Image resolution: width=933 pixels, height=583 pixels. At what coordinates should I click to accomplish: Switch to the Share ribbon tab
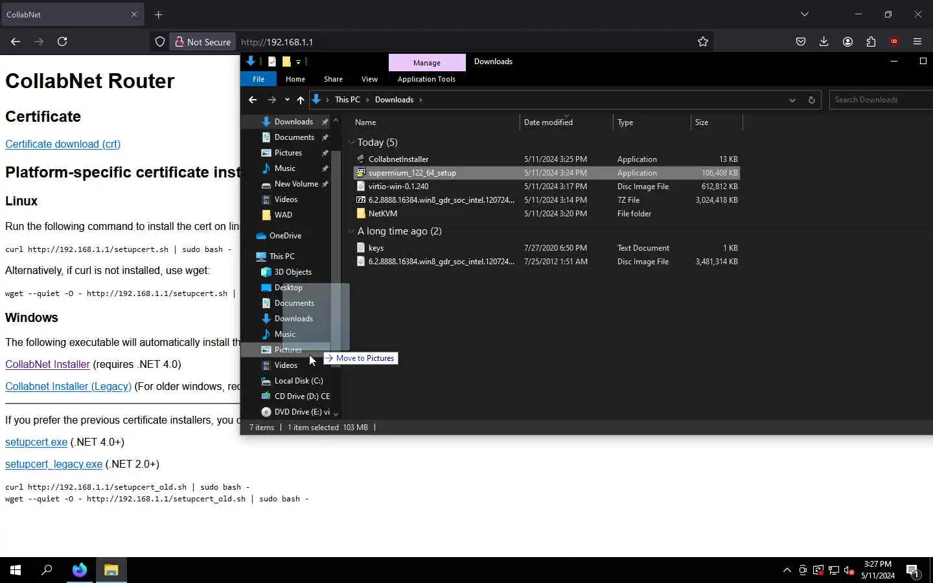333,79
